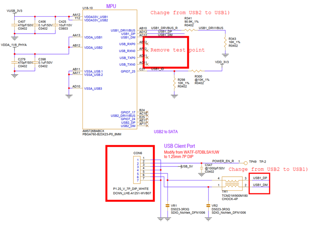
Task: Select the USB1_DP net label by TR1
Action: pos(260,178)
